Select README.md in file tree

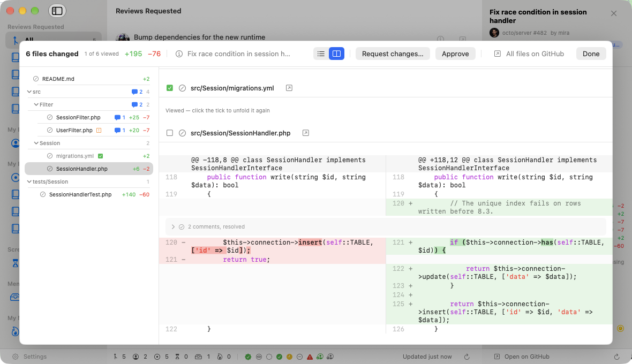click(x=89, y=79)
